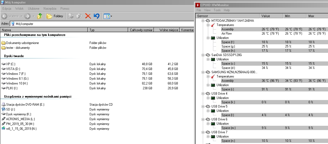This screenshot has height=144, width=328.
Task: Open the Pomoc menu in Mój komputer
Action: pyautogui.click(x=65, y=9)
